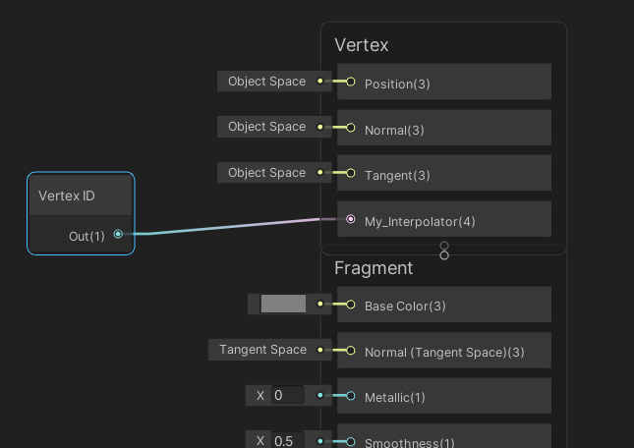634x448 pixels.
Task: Click the Tangent Space label for Normal
Action: pyautogui.click(x=262, y=350)
